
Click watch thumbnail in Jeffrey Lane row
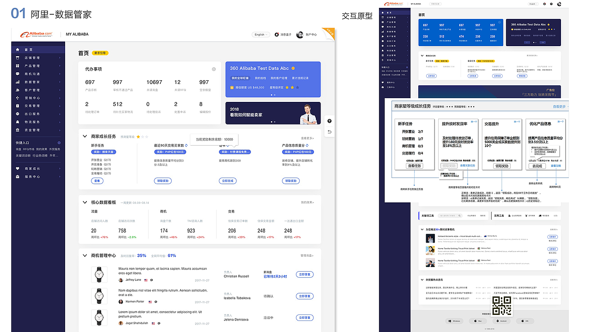pyautogui.click(x=99, y=274)
